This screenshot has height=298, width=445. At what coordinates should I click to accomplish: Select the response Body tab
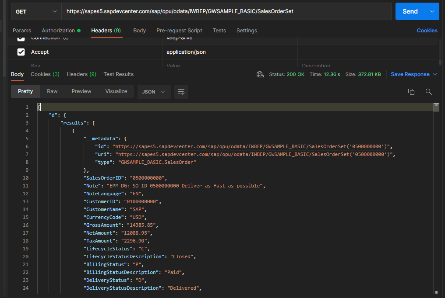pyautogui.click(x=18, y=74)
